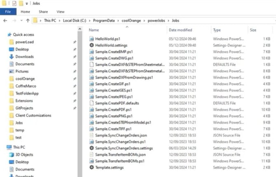The height and width of the screenshot is (177, 276).
Task: Expand chevron after Local Disk (C:)
Action: coord(89,21)
